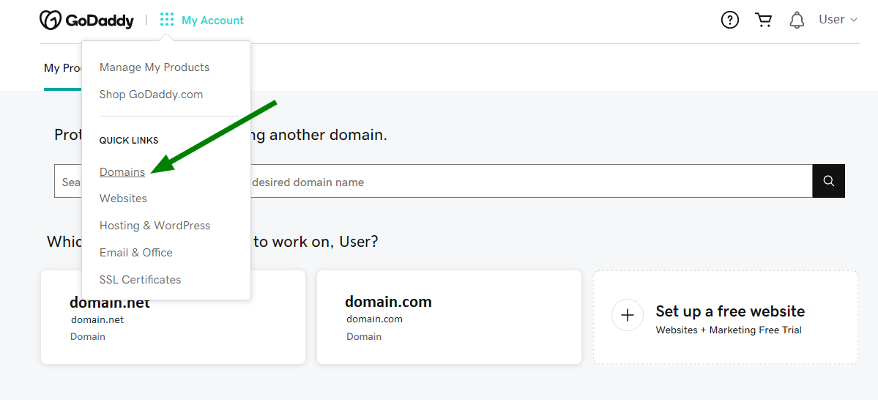Click the plus icon for free website
The width and height of the screenshot is (878, 400).
pyautogui.click(x=627, y=316)
